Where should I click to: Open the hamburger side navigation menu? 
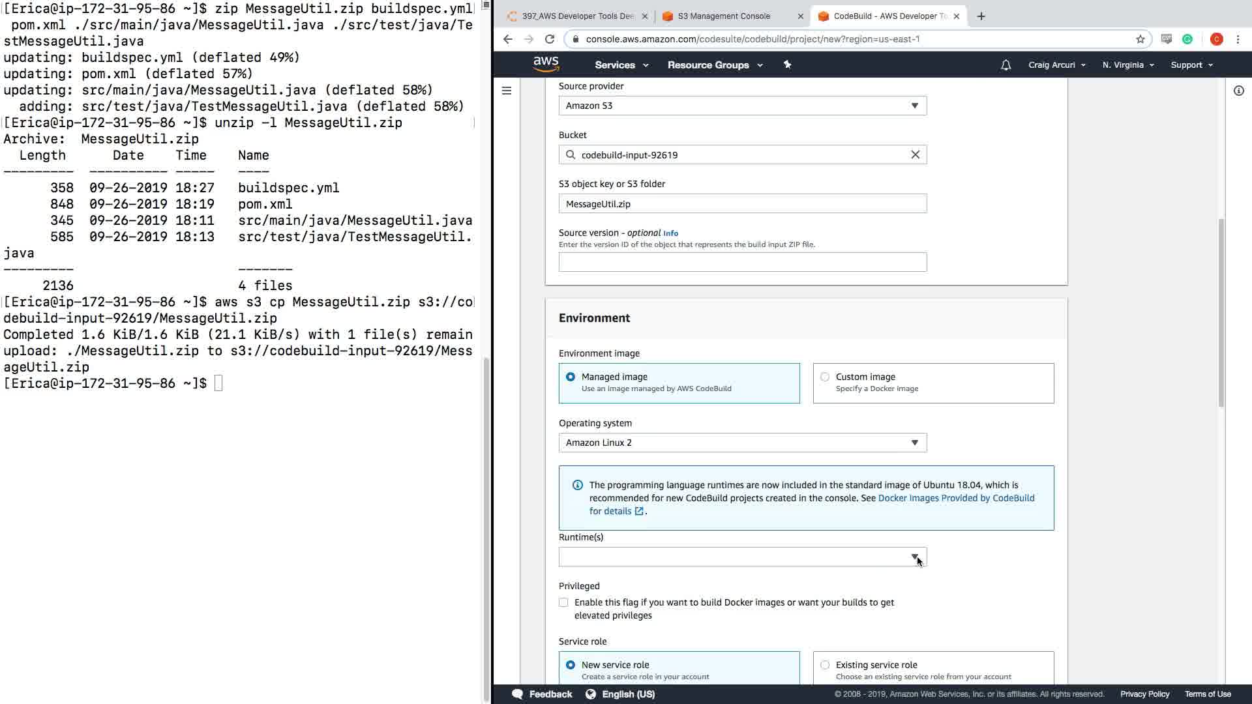coord(507,91)
